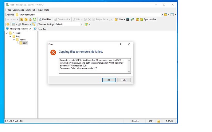Click the back navigation arrow
This screenshot has width=212, height=132.
pos(8,20)
